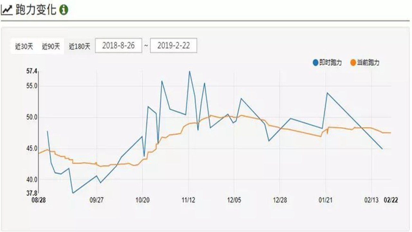Click the 09/27 x-axis date label
This screenshot has height=232, width=412.
click(x=97, y=200)
